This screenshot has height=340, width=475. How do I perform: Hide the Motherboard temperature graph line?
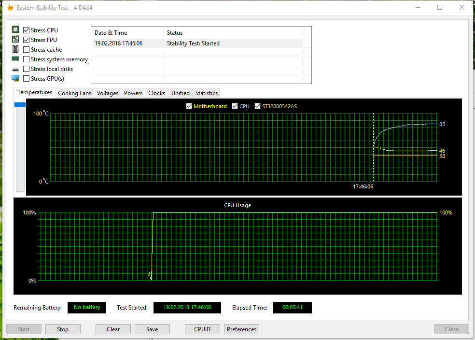pos(189,106)
